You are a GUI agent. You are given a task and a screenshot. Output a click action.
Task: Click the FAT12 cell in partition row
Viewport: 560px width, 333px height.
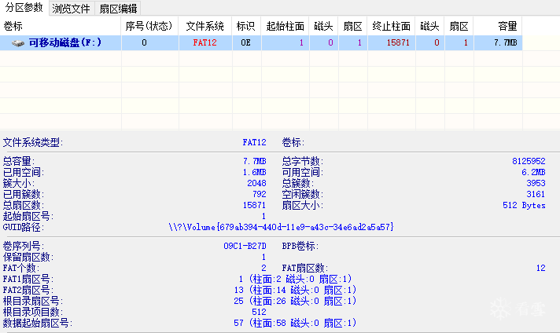(x=205, y=42)
